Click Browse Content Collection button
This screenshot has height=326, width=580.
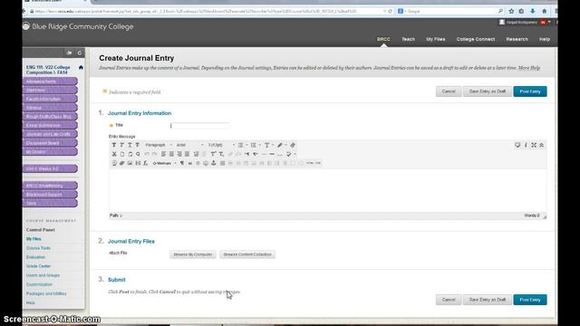tap(247, 254)
